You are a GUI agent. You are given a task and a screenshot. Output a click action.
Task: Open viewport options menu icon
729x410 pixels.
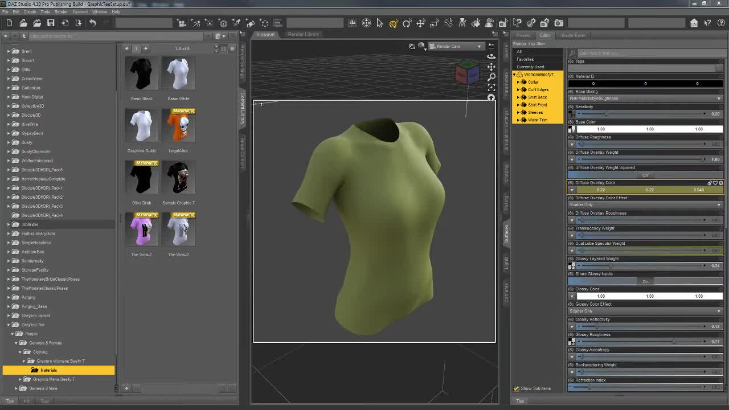pos(491,46)
